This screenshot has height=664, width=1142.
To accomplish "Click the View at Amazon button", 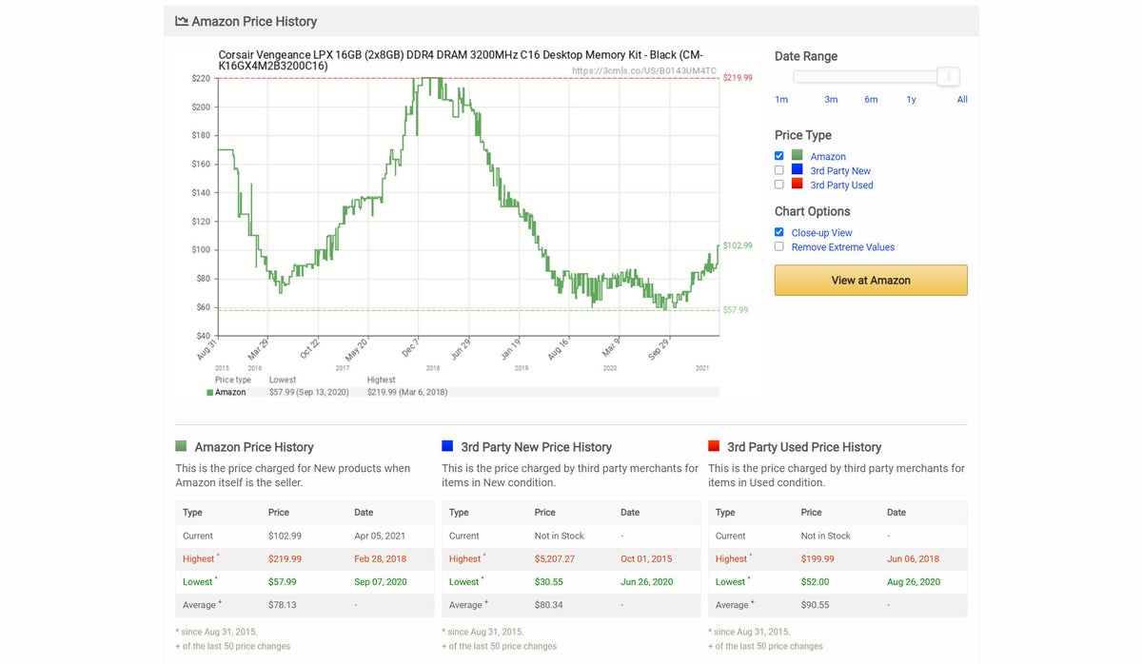I will [871, 281].
